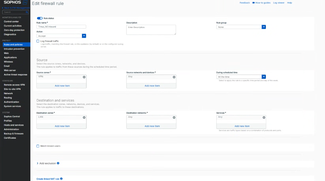Open Sophos Central settings

click(12, 116)
